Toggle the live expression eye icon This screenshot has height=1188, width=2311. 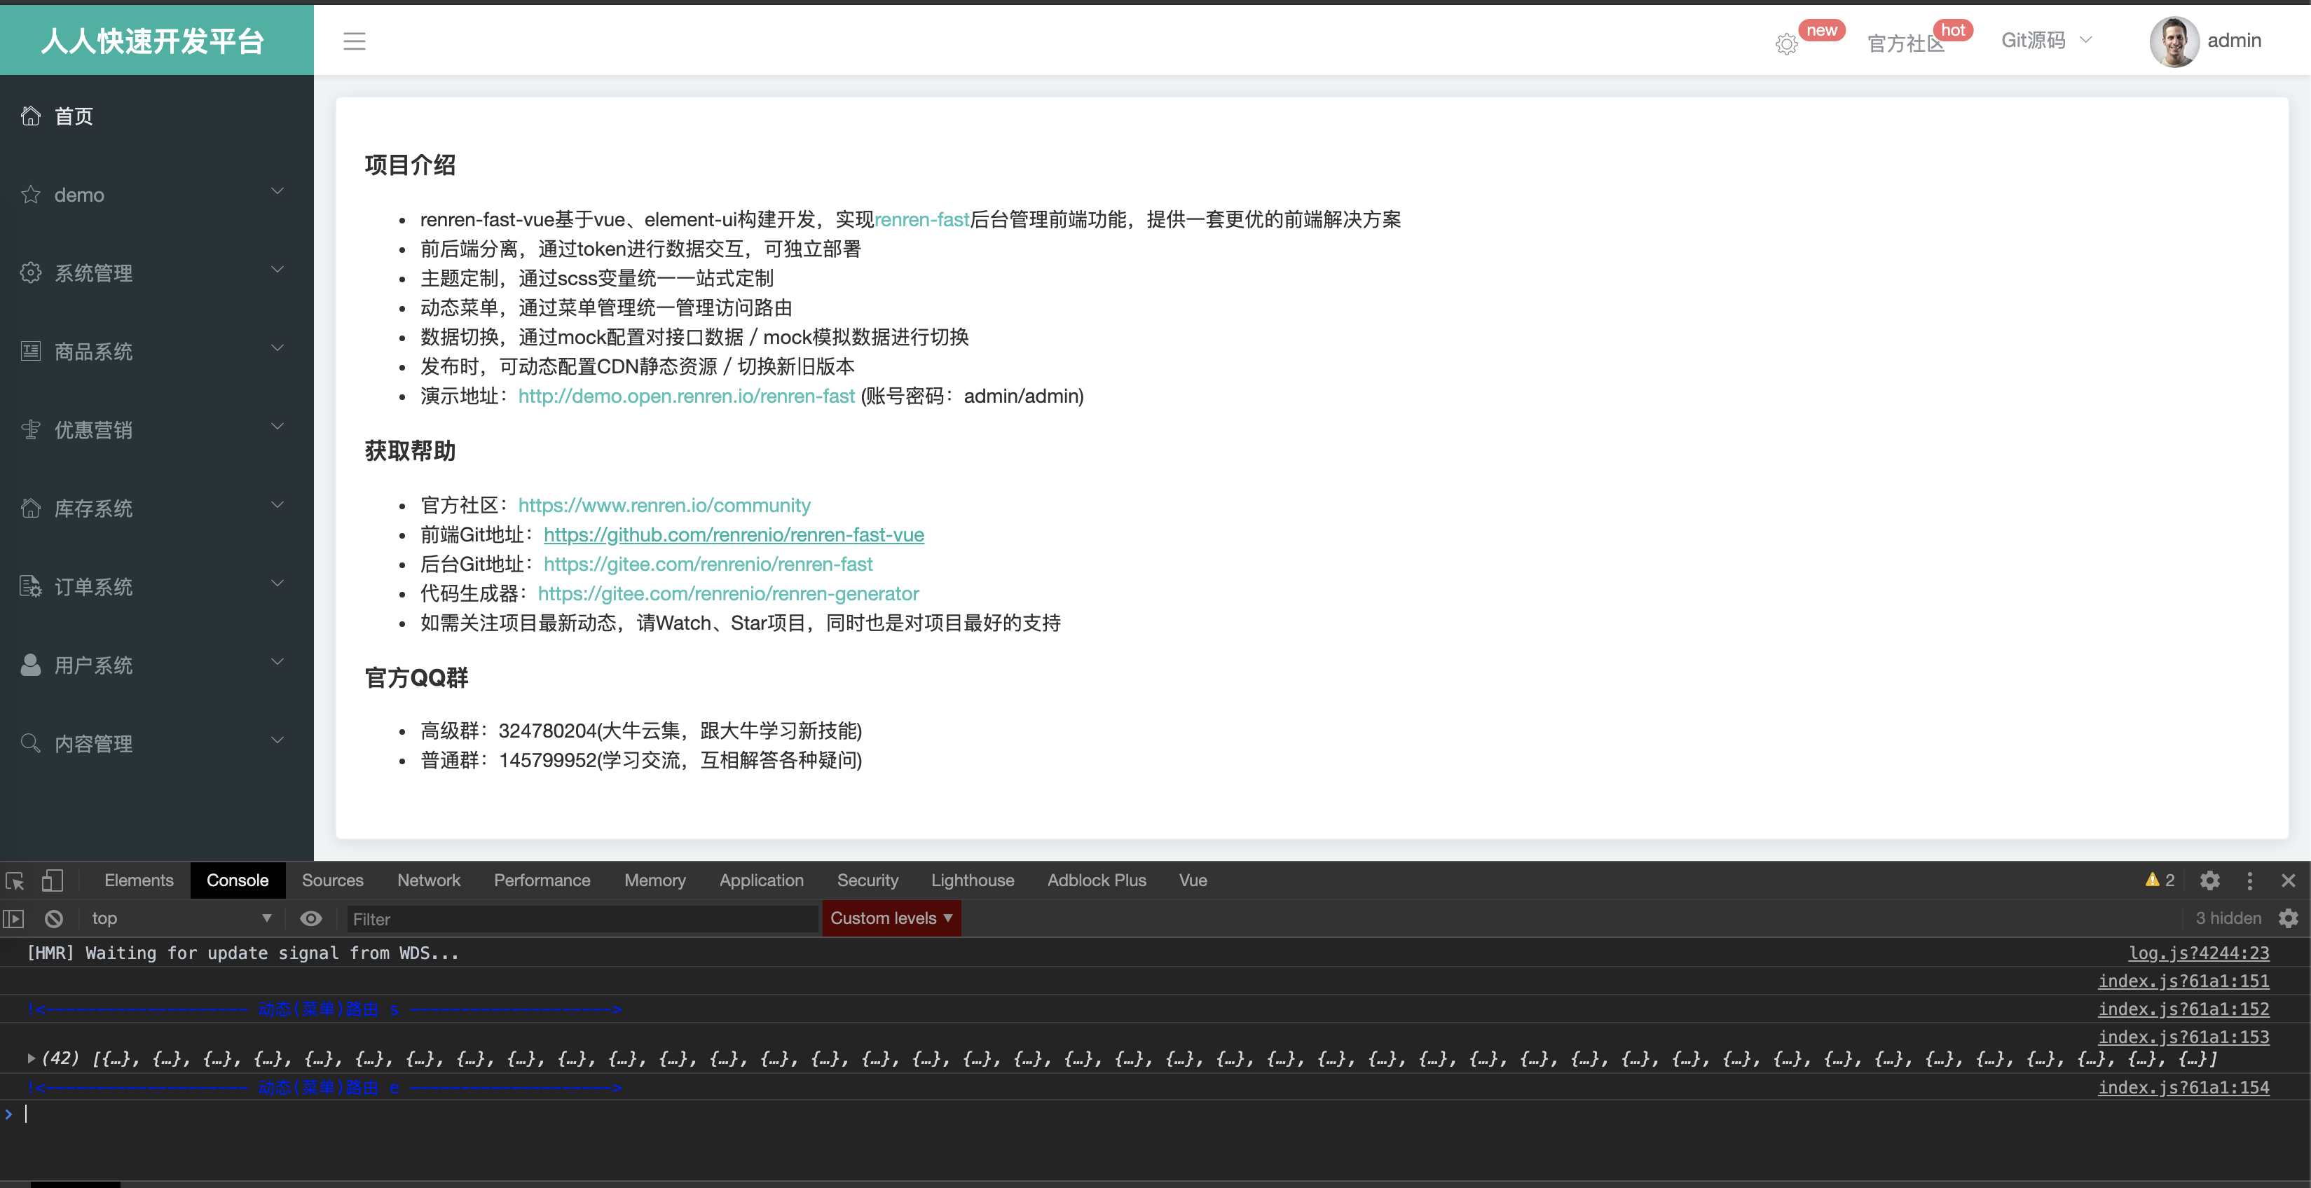coord(310,918)
